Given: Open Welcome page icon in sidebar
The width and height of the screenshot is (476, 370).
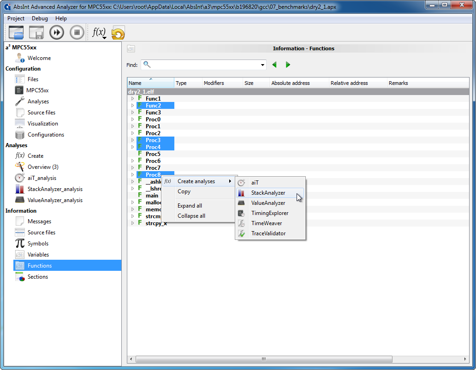Looking at the screenshot, I should click(20, 58).
